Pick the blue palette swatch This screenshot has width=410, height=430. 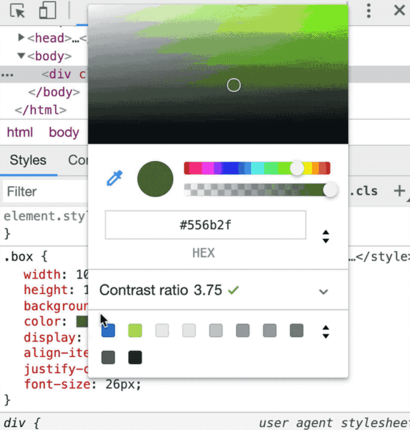coord(108,331)
